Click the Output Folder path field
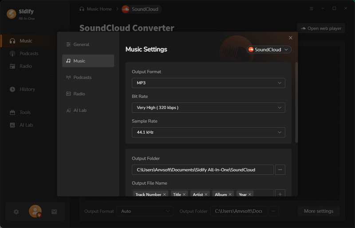Image resolution: width=355 pixels, height=228 pixels. [202, 169]
